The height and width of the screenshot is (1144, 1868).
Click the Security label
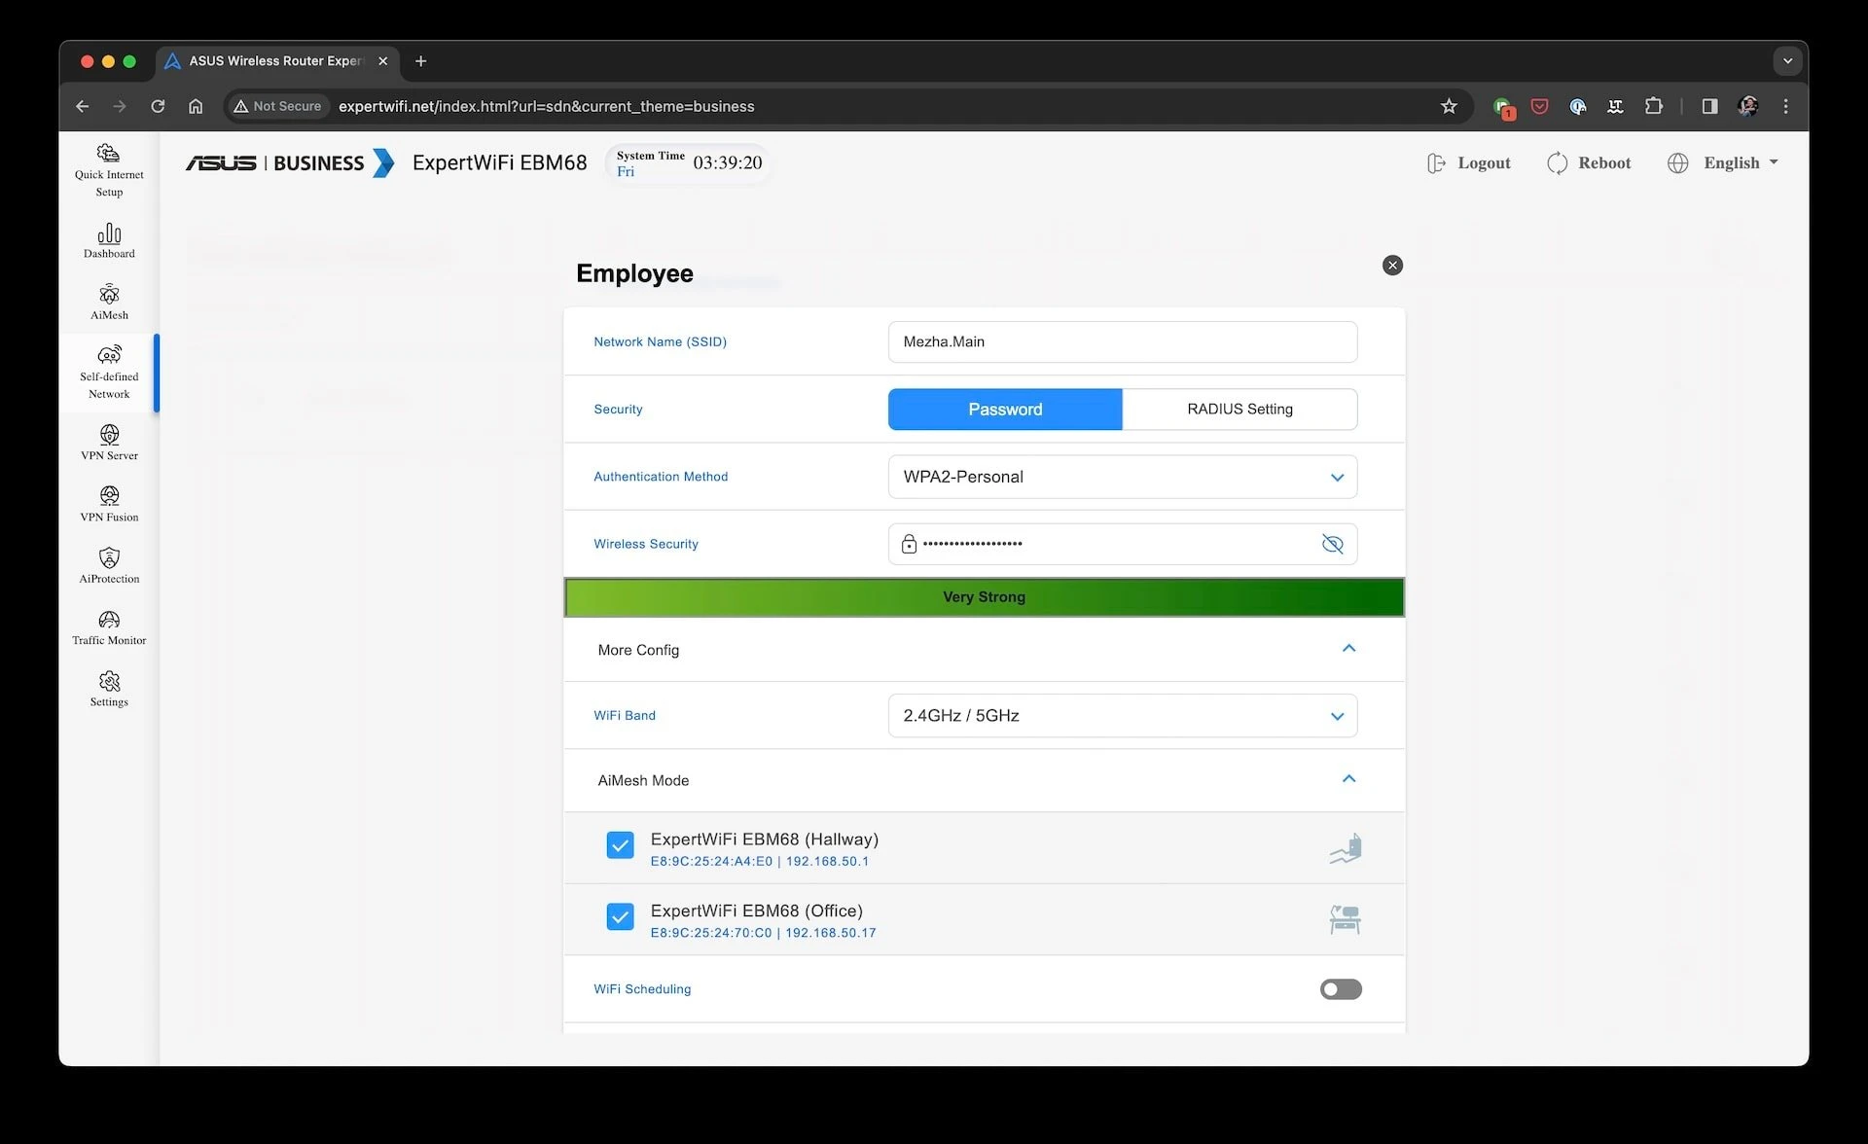tap(618, 410)
